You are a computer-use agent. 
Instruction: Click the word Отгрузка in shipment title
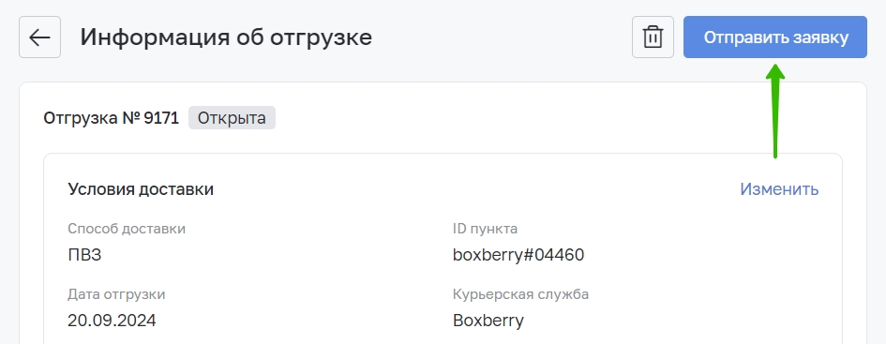[x=81, y=118]
